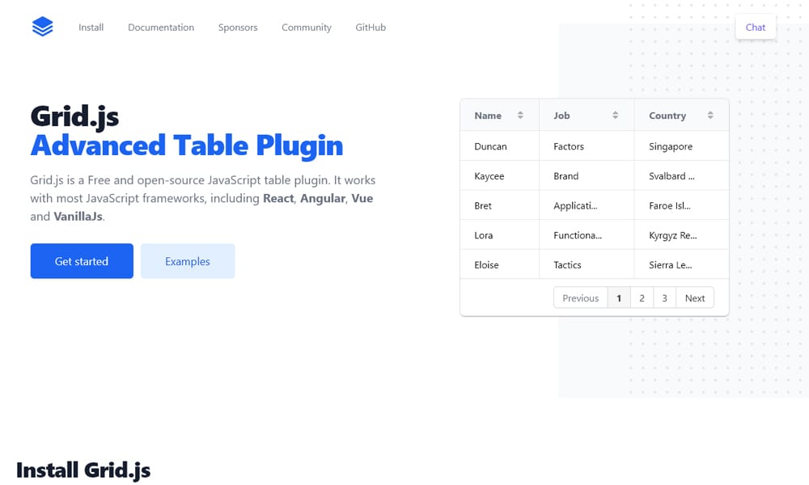Click the bold VanillaJs text
This screenshot has width=809, height=485.
click(x=78, y=217)
